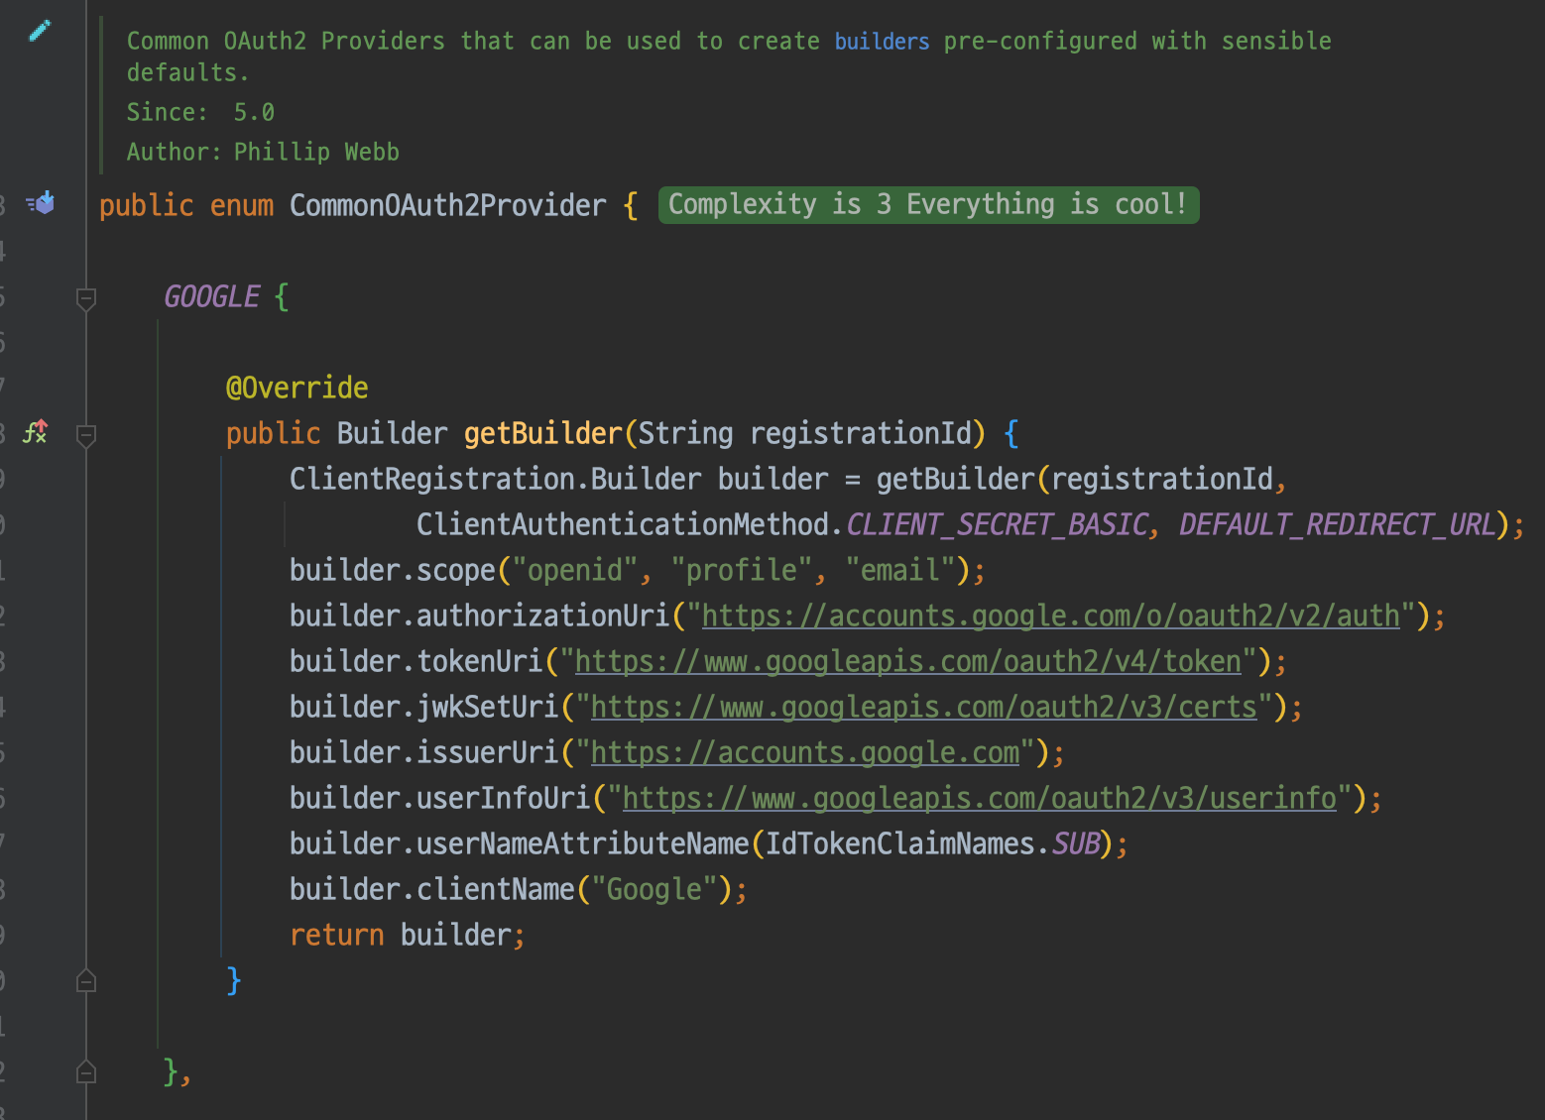Click the gutter icon beside enum CommonOAuth2Provider
Viewport: 1545px width, 1120px height.
click(41, 203)
